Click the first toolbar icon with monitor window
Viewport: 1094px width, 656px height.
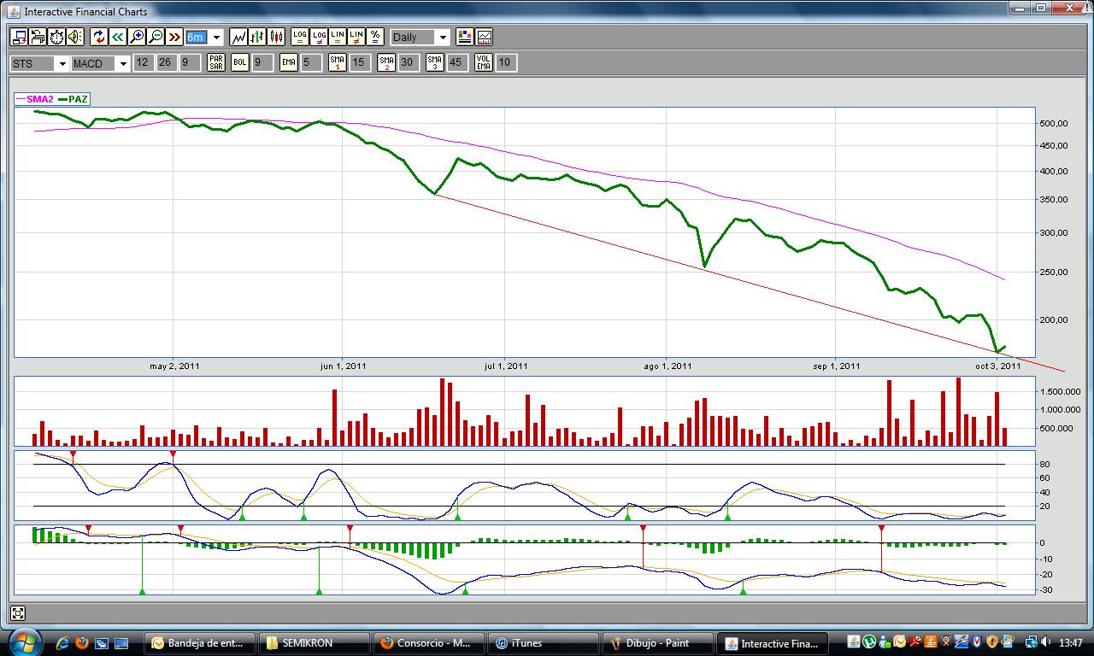point(19,37)
